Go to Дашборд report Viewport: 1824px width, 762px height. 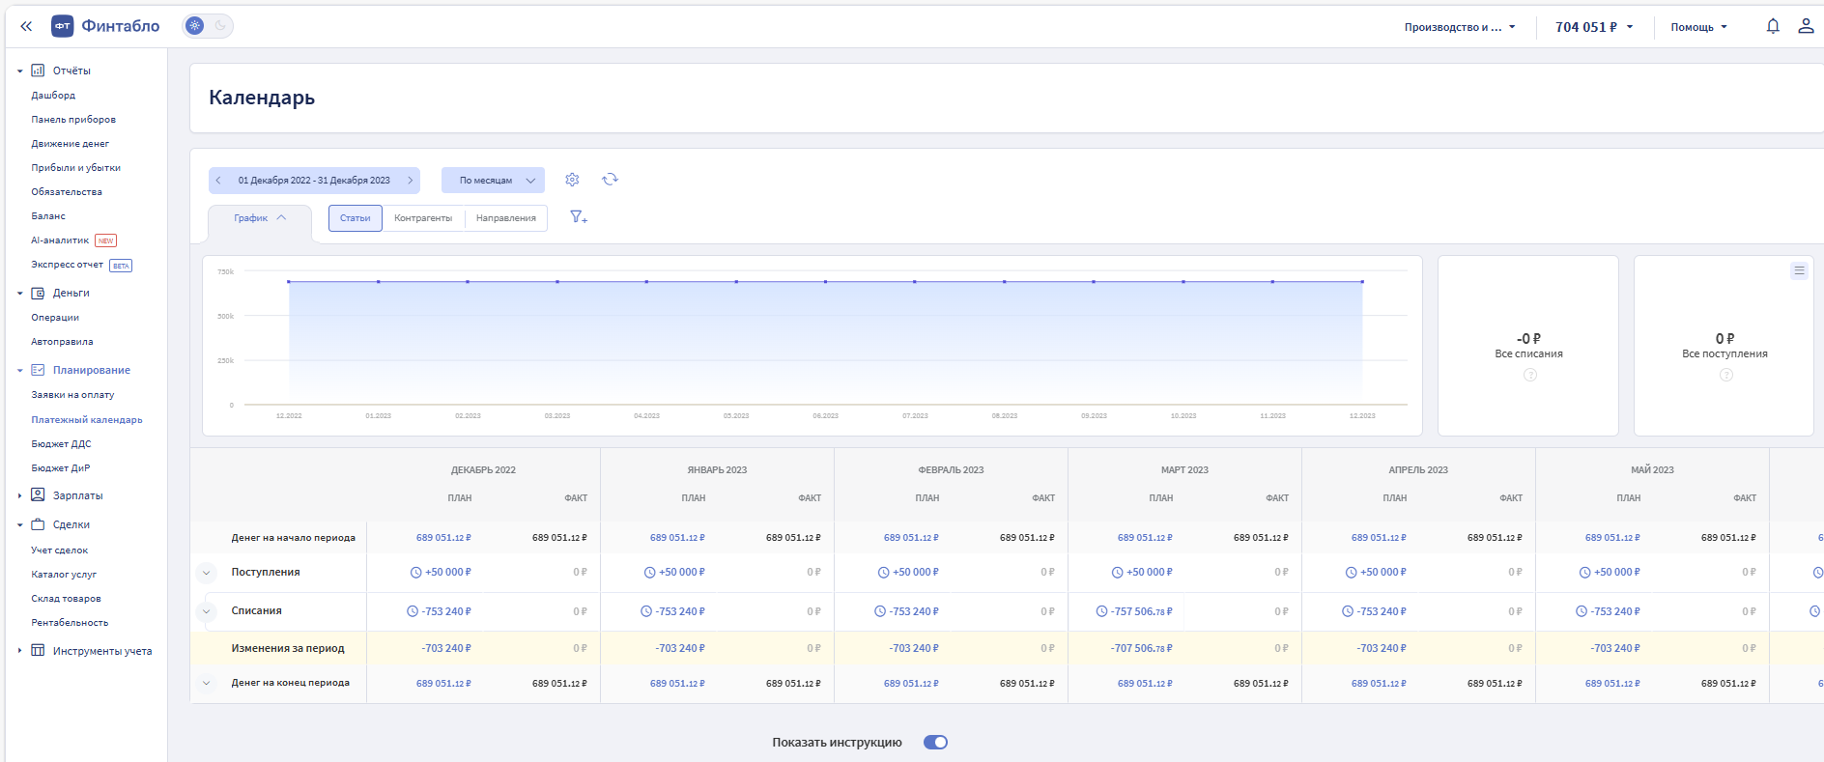click(53, 96)
